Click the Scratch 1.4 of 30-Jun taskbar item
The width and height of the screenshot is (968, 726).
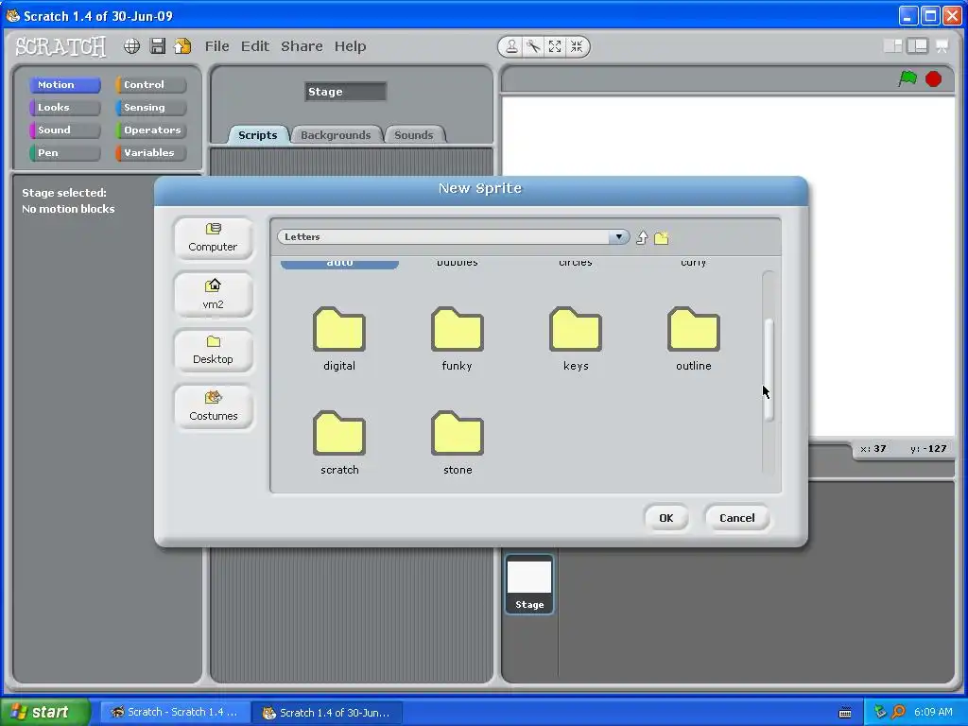pyautogui.click(x=327, y=713)
